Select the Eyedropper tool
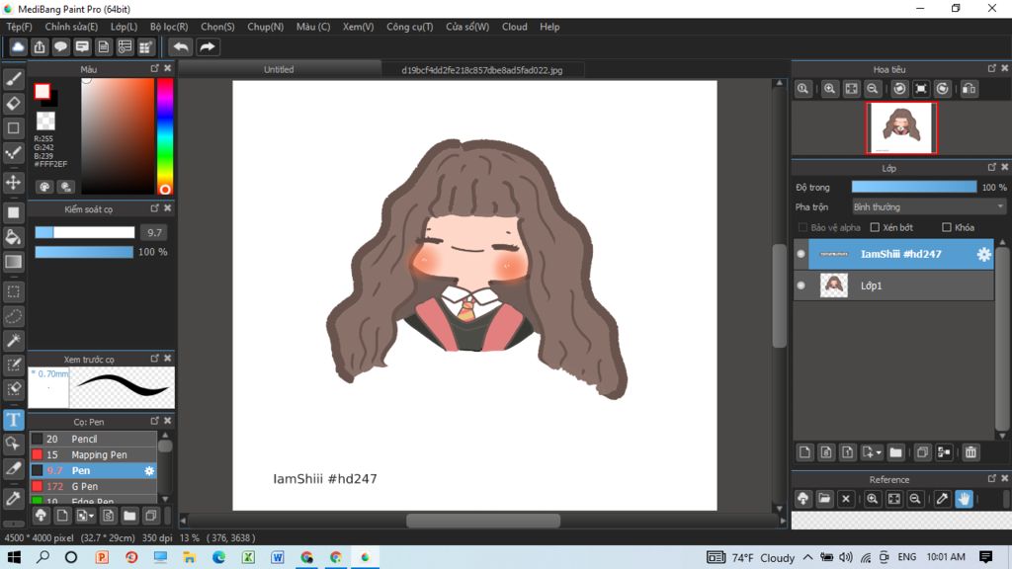1012x569 pixels. (x=14, y=498)
